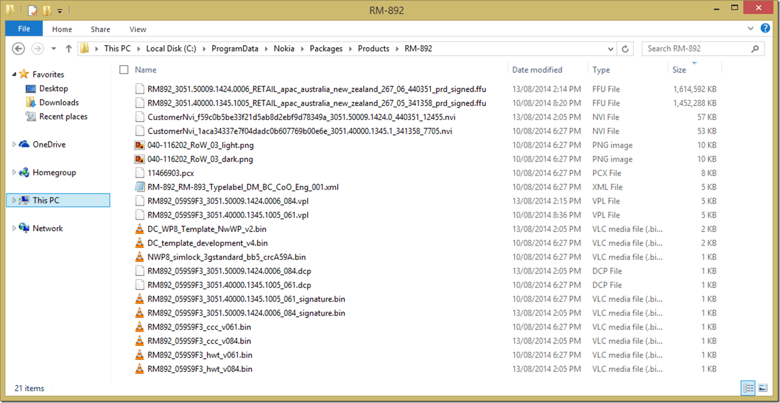Image resolution: width=780 pixels, height=403 pixels.
Task: Open address bar history dropdown
Action: 610,49
